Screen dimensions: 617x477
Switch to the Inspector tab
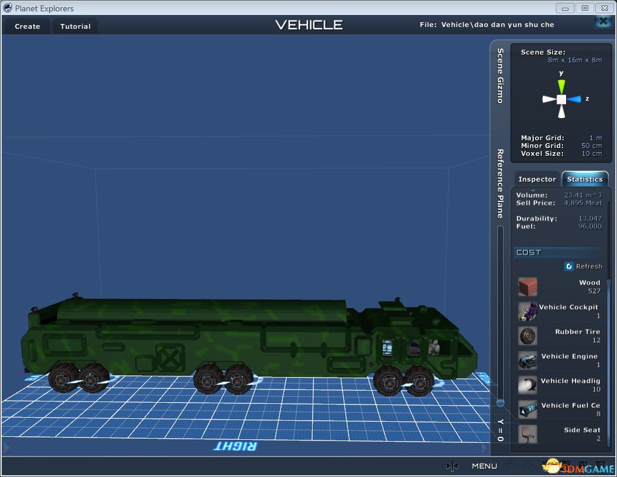(537, 179)
